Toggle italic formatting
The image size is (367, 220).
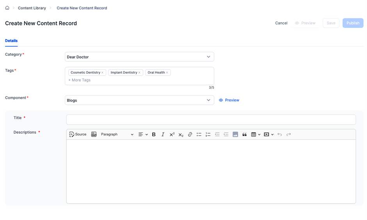163,134
